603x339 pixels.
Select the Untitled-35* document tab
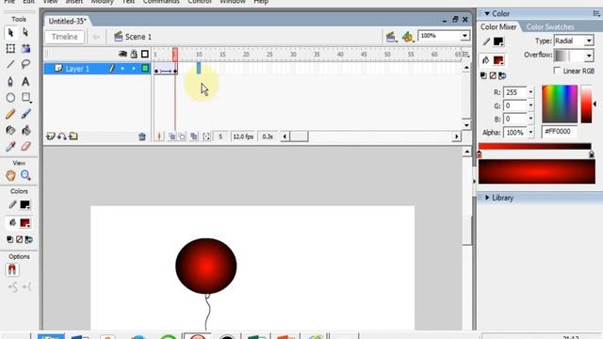(67, 21)
